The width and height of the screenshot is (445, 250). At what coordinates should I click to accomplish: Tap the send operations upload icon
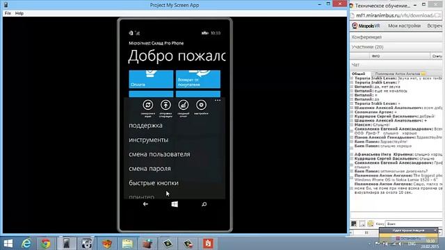pos(165,105)
